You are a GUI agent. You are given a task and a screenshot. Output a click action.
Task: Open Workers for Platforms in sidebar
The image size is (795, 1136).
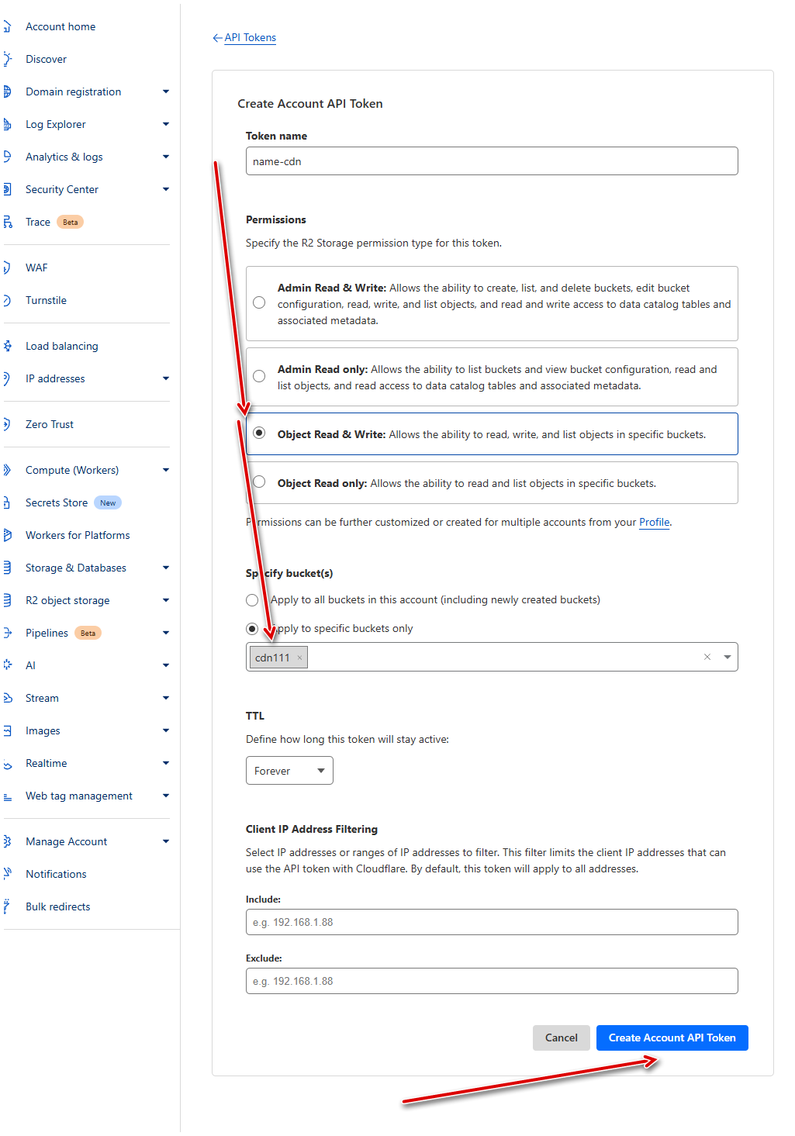point(78,535)
